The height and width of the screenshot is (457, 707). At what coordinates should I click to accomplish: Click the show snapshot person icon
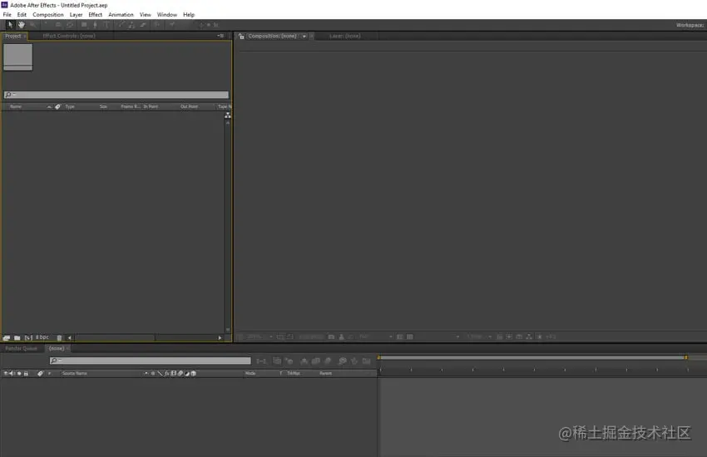[341, 337]
